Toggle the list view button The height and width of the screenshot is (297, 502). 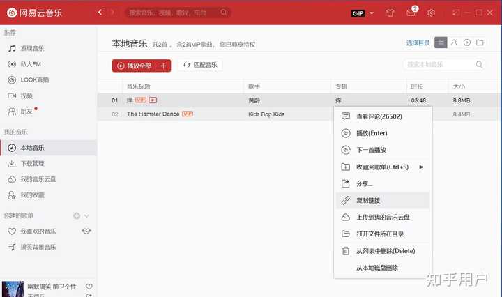click(x=441, y=43)
